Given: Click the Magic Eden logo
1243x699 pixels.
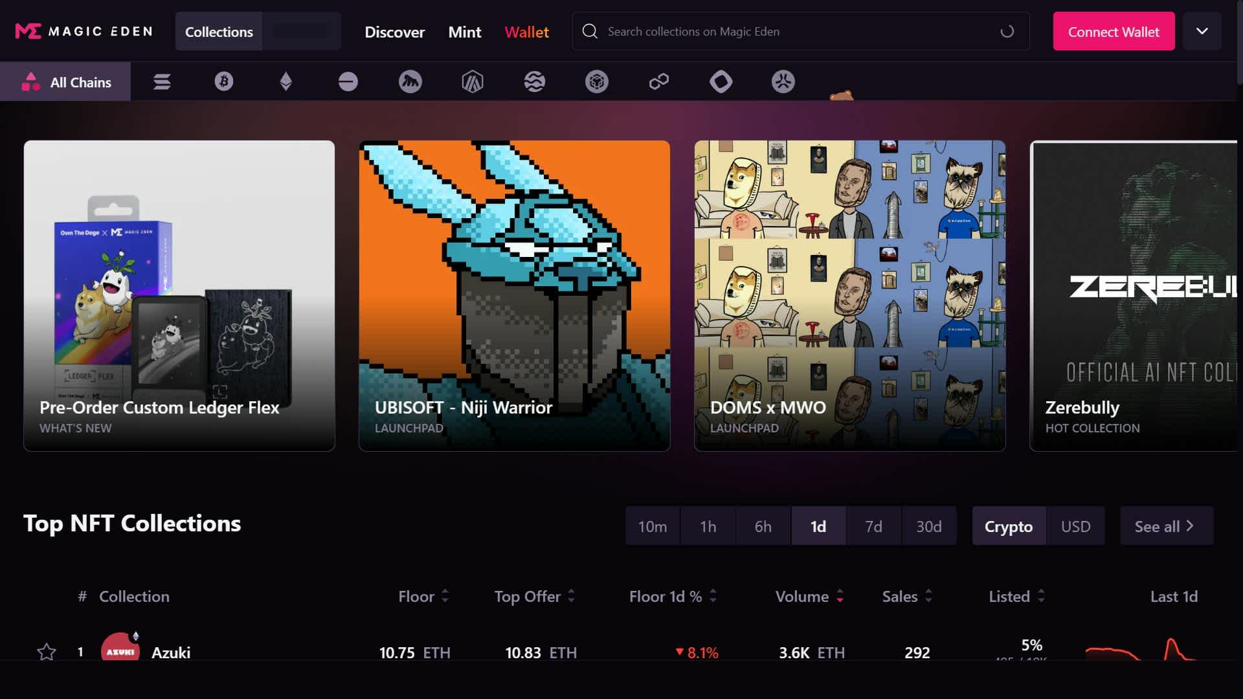Looking at the screenshot, I should 83,30.
